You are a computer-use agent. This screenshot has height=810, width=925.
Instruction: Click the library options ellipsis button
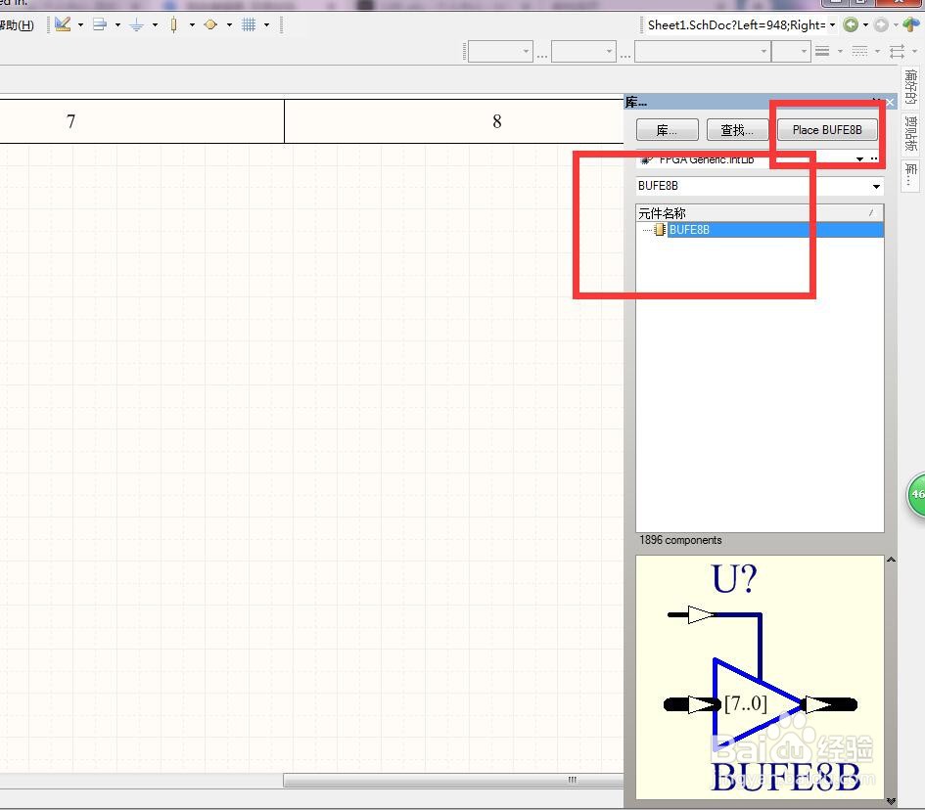tap(874, 159)
